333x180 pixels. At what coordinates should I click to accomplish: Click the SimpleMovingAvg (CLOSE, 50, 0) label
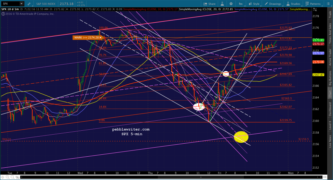[x=255, y=9]
